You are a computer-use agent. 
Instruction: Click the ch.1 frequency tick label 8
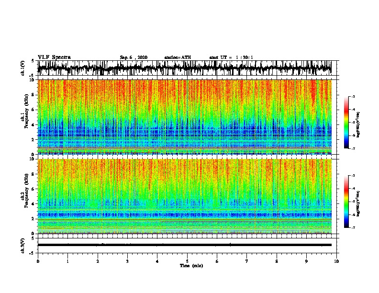tap(33, 95)
